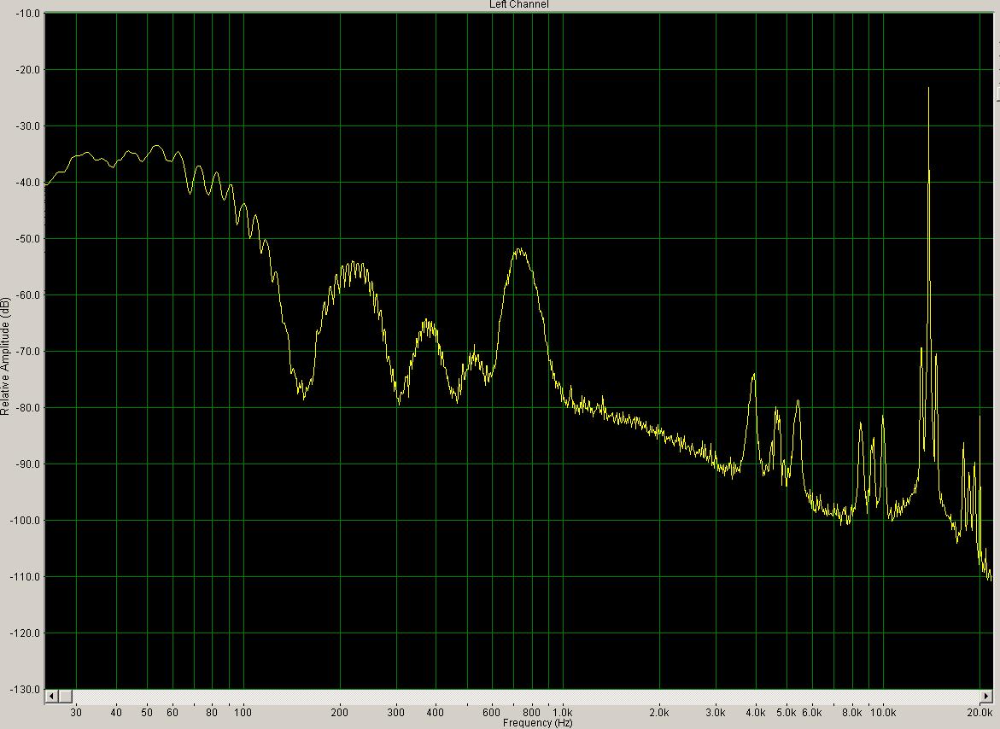Click the 30 frequency axis label
This screenshot has width=1000, height=729.
pos(76,713)
